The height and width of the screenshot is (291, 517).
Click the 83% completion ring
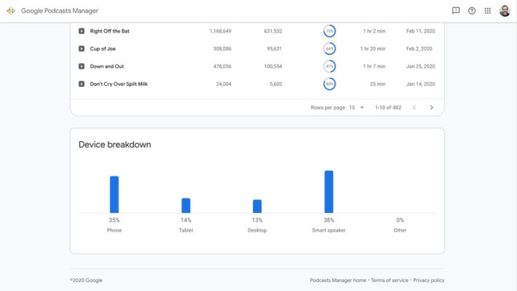tap(329, 84)
